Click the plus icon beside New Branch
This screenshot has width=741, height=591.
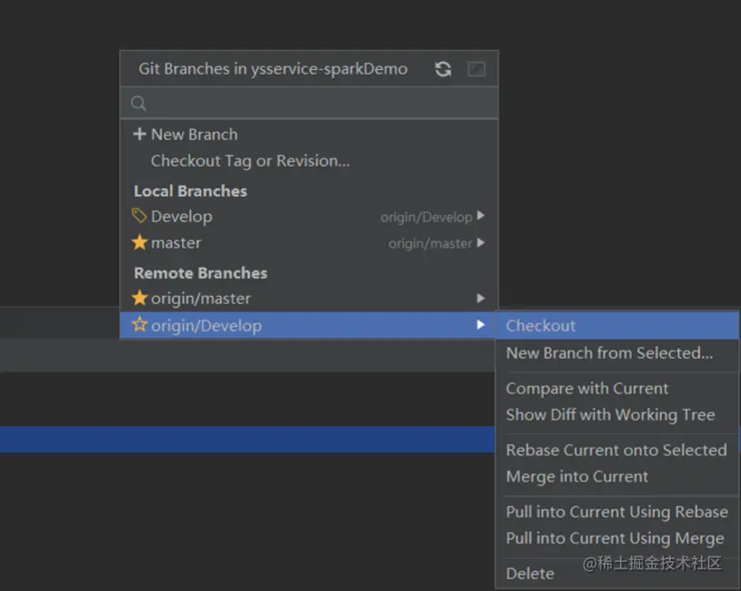pyautogui.click(x=139, y=134)
